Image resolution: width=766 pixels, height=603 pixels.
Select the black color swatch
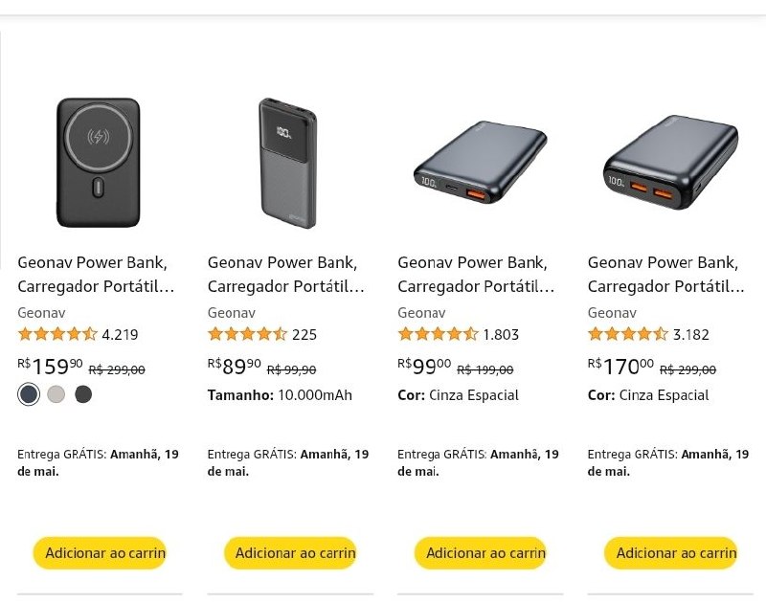click(x=83, y=394)
